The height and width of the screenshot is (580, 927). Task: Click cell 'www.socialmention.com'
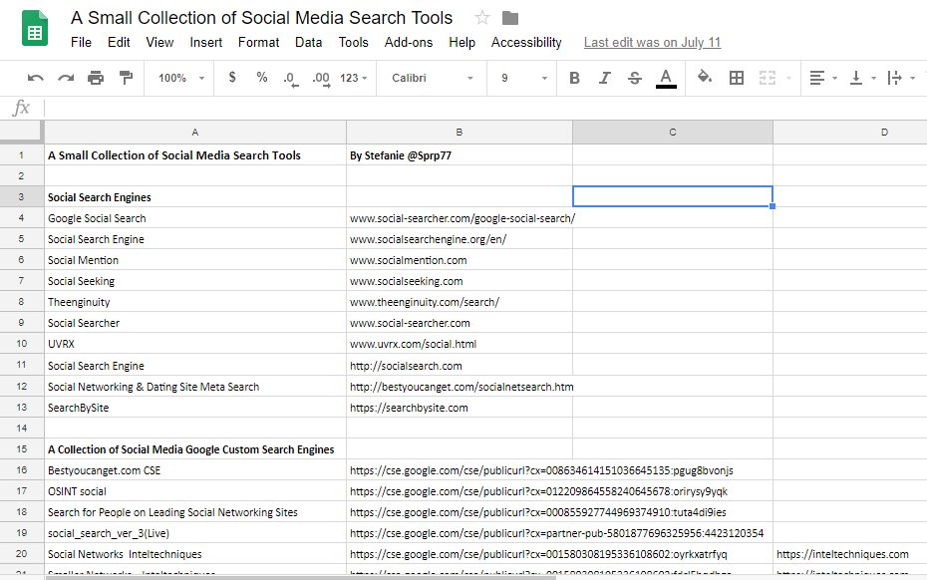tap(460, 259)
